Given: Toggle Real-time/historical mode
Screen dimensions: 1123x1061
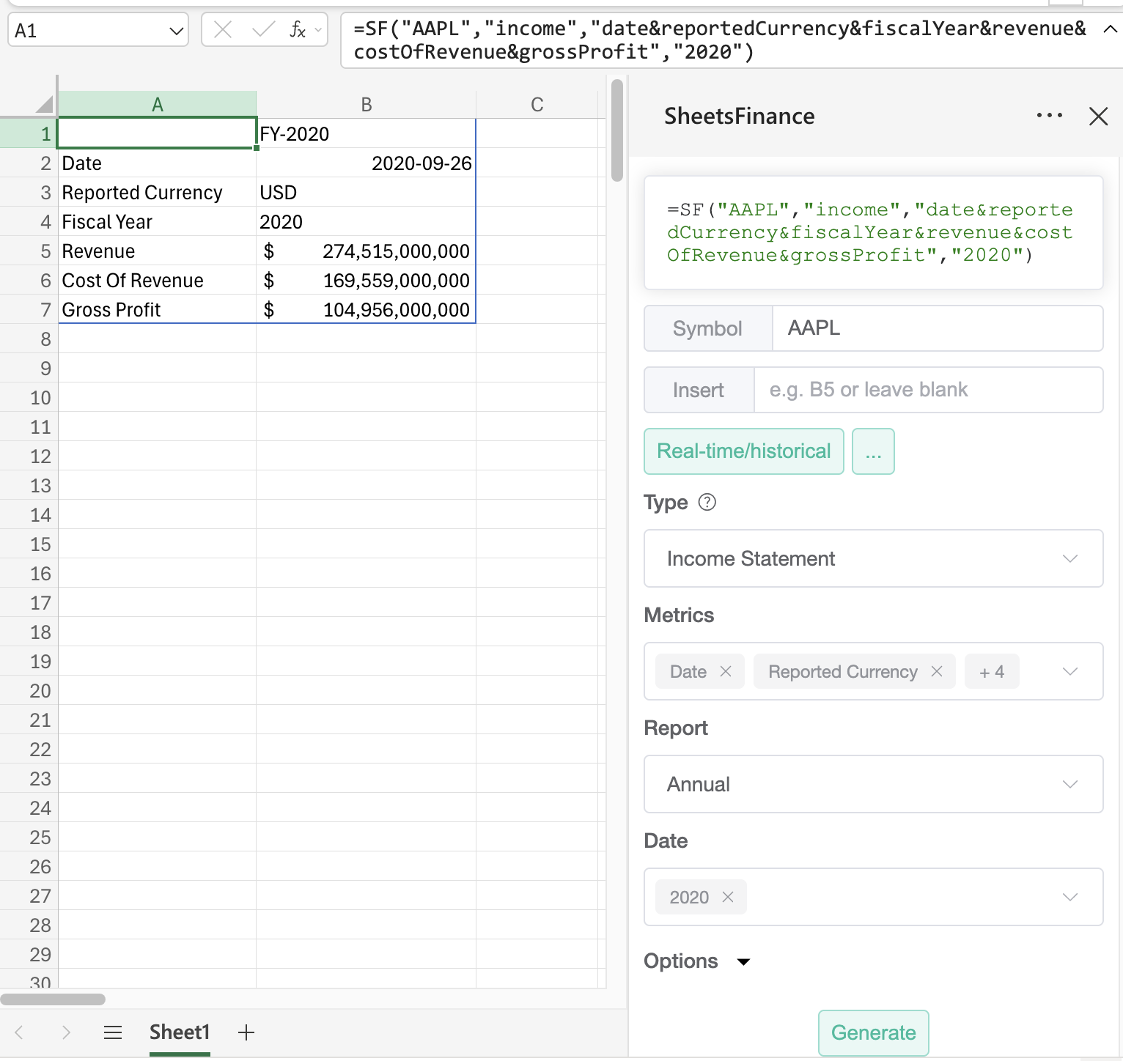Looking at the screenshot, I should 743,451.
